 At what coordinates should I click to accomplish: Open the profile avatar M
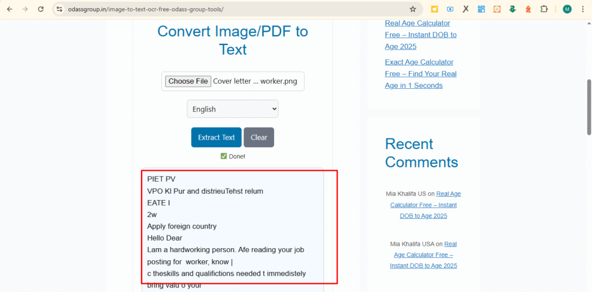tap(567, 9)
